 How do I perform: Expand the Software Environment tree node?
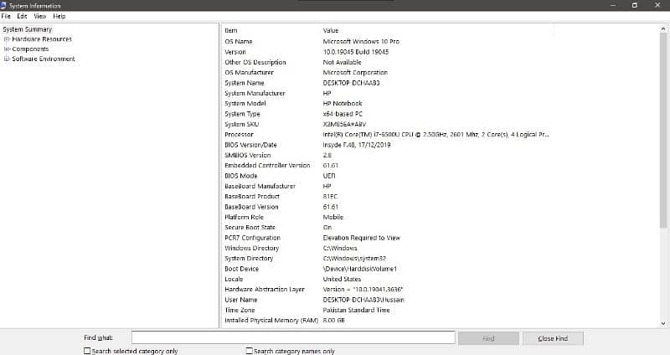tap(7, 59)
